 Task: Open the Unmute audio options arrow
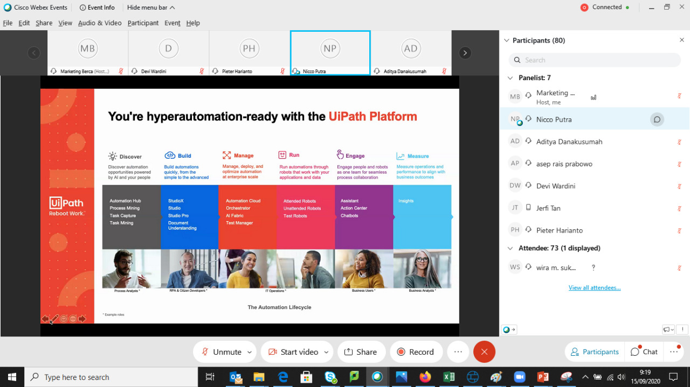tap(250, 352)
